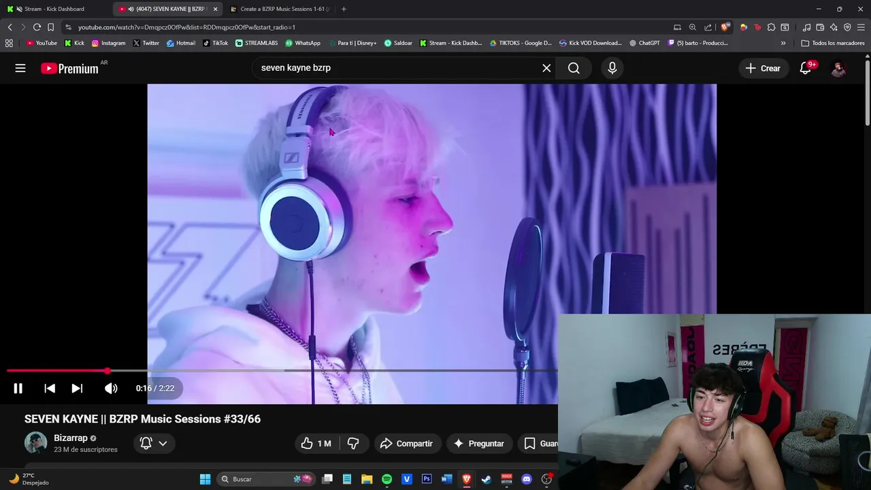Image resolution: width=871 pixels, height=490 pixels.
Task: Switch to Stream - Kick Dashboard tab
Action: pos(54,9)
